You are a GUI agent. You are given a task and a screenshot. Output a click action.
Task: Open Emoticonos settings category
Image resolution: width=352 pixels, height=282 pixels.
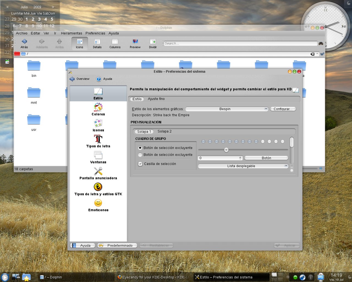[98, 205]
